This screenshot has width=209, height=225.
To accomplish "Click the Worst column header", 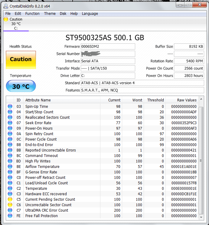I will click(133, 100).
